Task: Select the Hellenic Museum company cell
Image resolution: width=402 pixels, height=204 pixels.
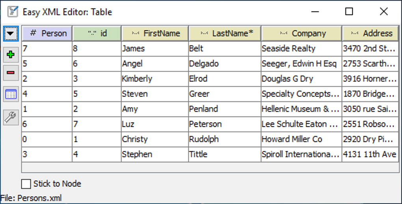Action: click(301, 109)
